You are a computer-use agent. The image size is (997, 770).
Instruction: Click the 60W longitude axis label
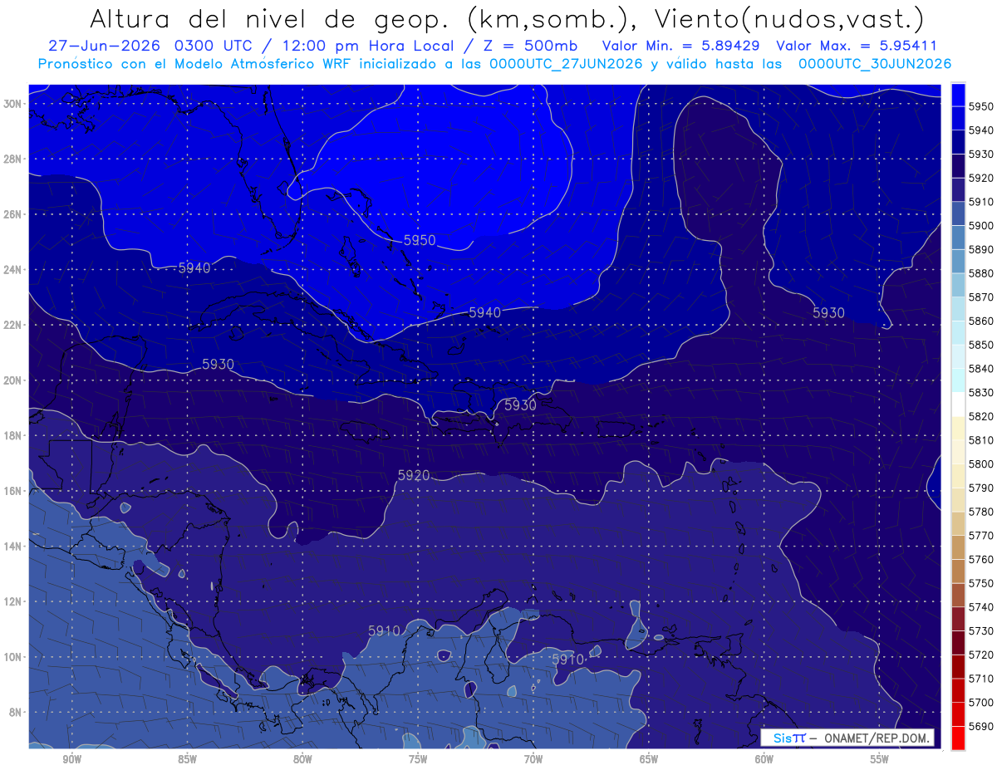pyautogui.click(x=764, y=759)
